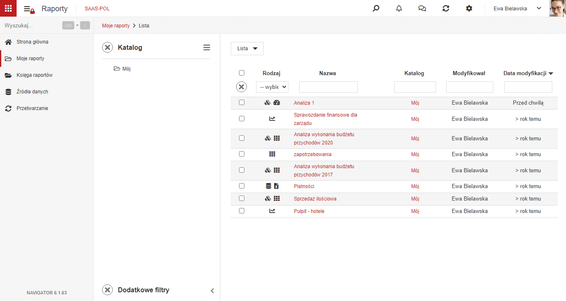
Task: Click the search magnifier icon in header
Action: [x=376, y=8]
